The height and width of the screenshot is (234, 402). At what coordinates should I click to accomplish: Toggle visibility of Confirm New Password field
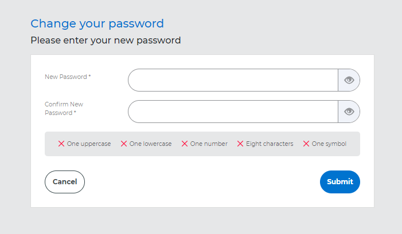tap(349, 112)
